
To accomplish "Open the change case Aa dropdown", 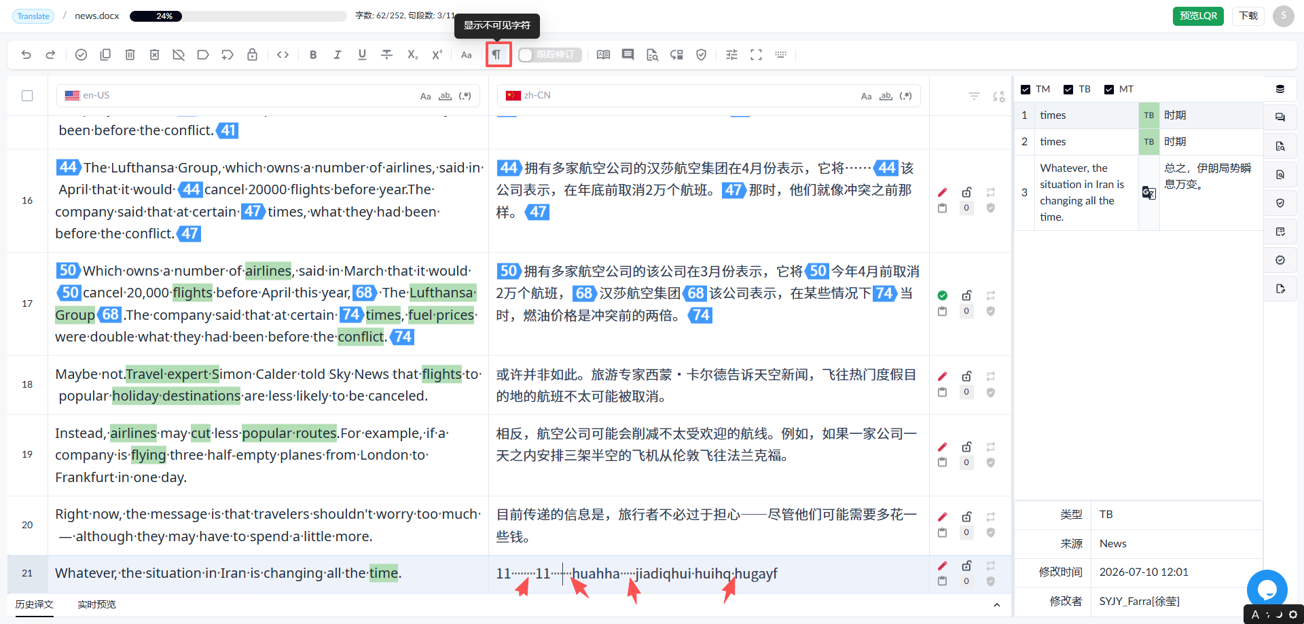I will coord(466,55).
